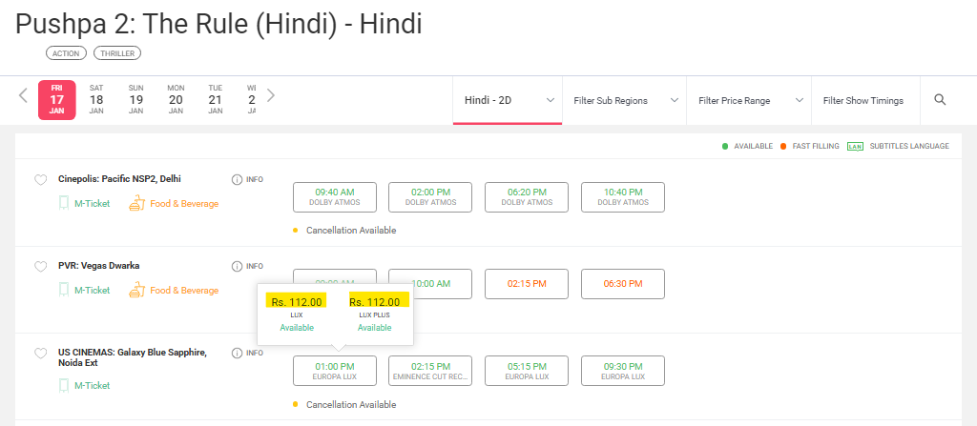Click the next dates arrow
The image size is (977, 426).
(x=270, y=95)
